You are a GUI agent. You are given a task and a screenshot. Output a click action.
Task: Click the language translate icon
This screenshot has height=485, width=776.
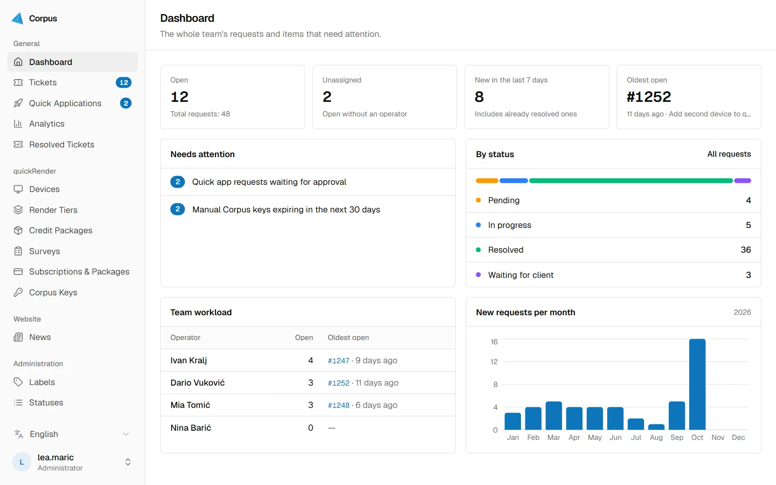coord(19,434)
